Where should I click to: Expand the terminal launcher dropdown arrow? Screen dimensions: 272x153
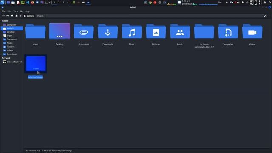(x=49, y=3)
